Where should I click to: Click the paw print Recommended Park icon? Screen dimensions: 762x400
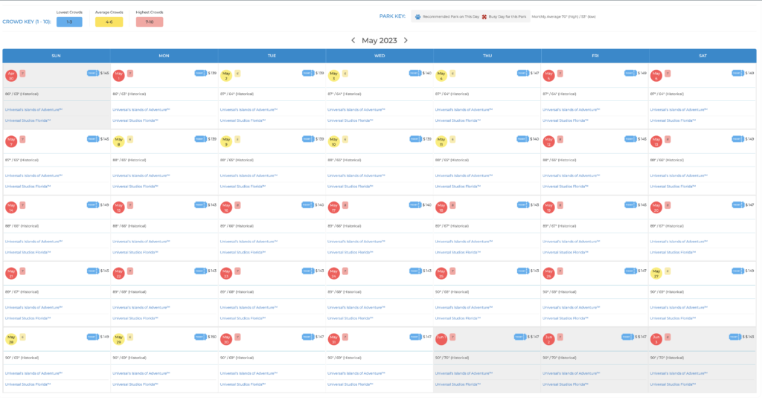[418, 16]
